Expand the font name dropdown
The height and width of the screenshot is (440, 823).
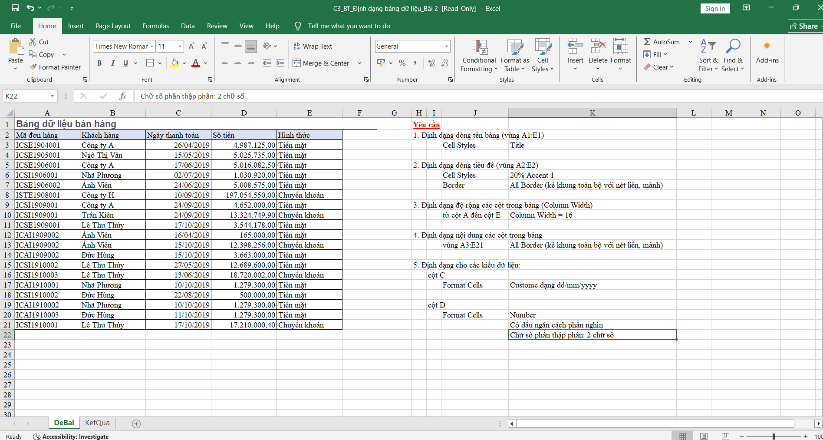tap(152, 46)
